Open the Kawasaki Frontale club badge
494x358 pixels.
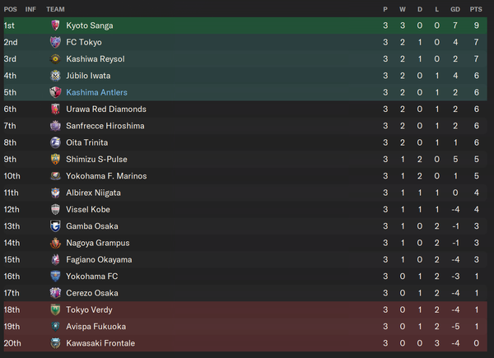click(x=55, y=343)
